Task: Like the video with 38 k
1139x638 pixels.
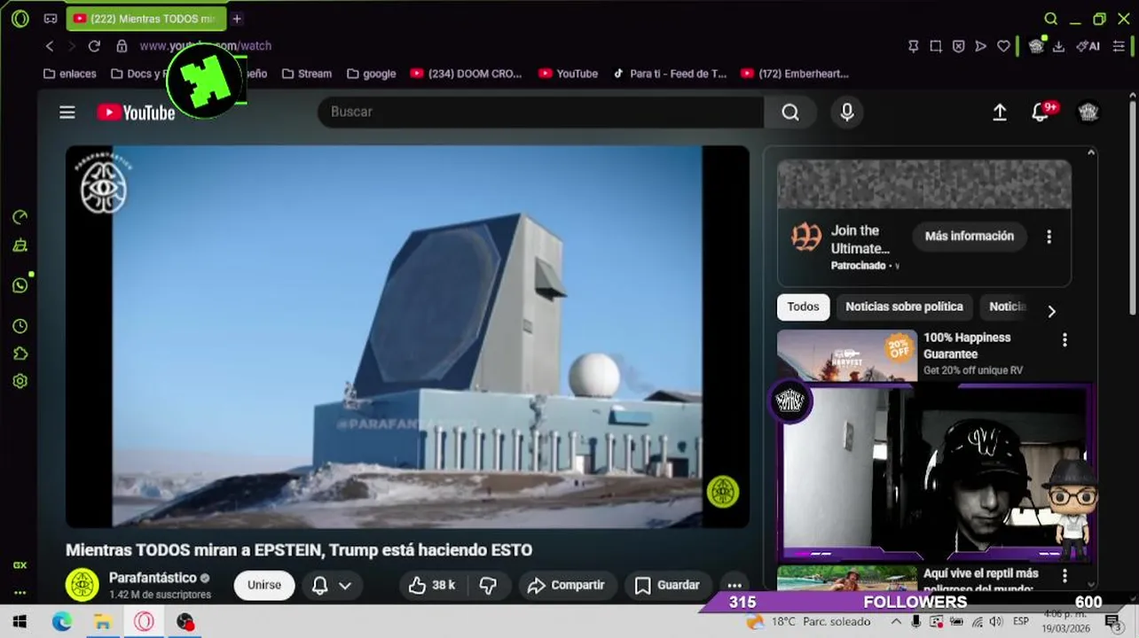Action: point(432,585)
